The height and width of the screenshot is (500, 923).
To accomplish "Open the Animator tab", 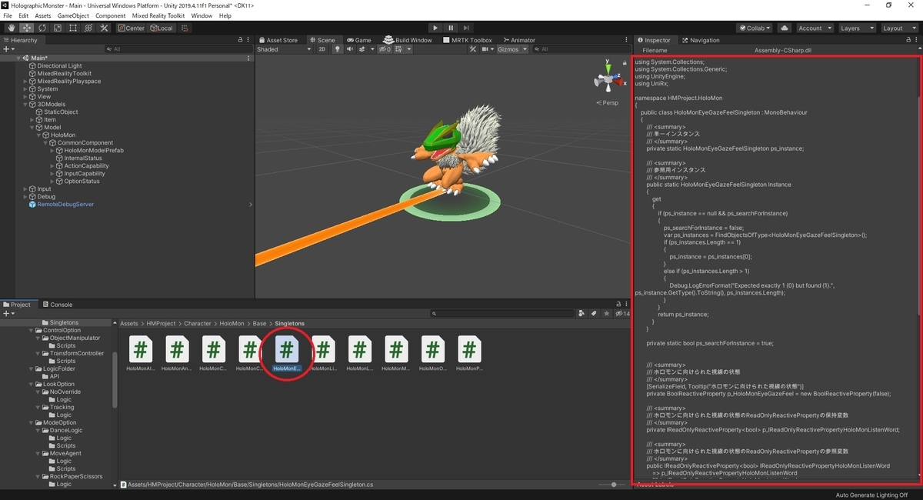I will 519,40.
